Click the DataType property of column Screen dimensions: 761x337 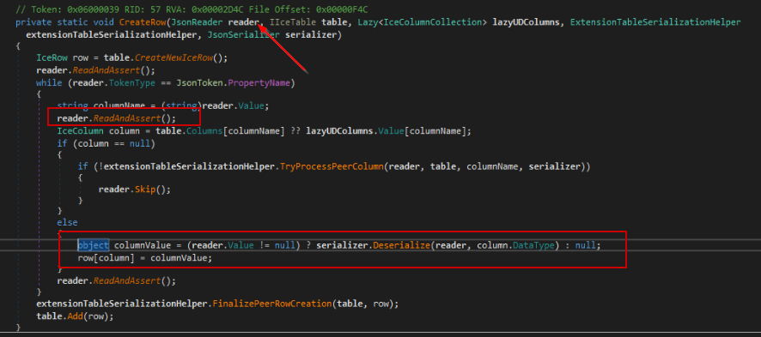(x=533, y=245)
